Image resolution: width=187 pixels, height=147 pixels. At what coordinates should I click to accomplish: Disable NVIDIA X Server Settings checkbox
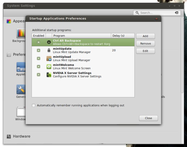pyautogui.click(x=38, y=75)
